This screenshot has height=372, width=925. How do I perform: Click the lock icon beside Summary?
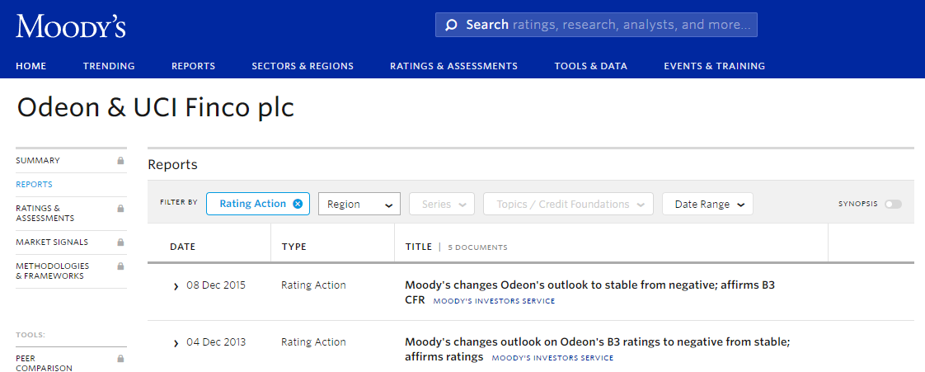pyautogui.click(x=120, y=161)
